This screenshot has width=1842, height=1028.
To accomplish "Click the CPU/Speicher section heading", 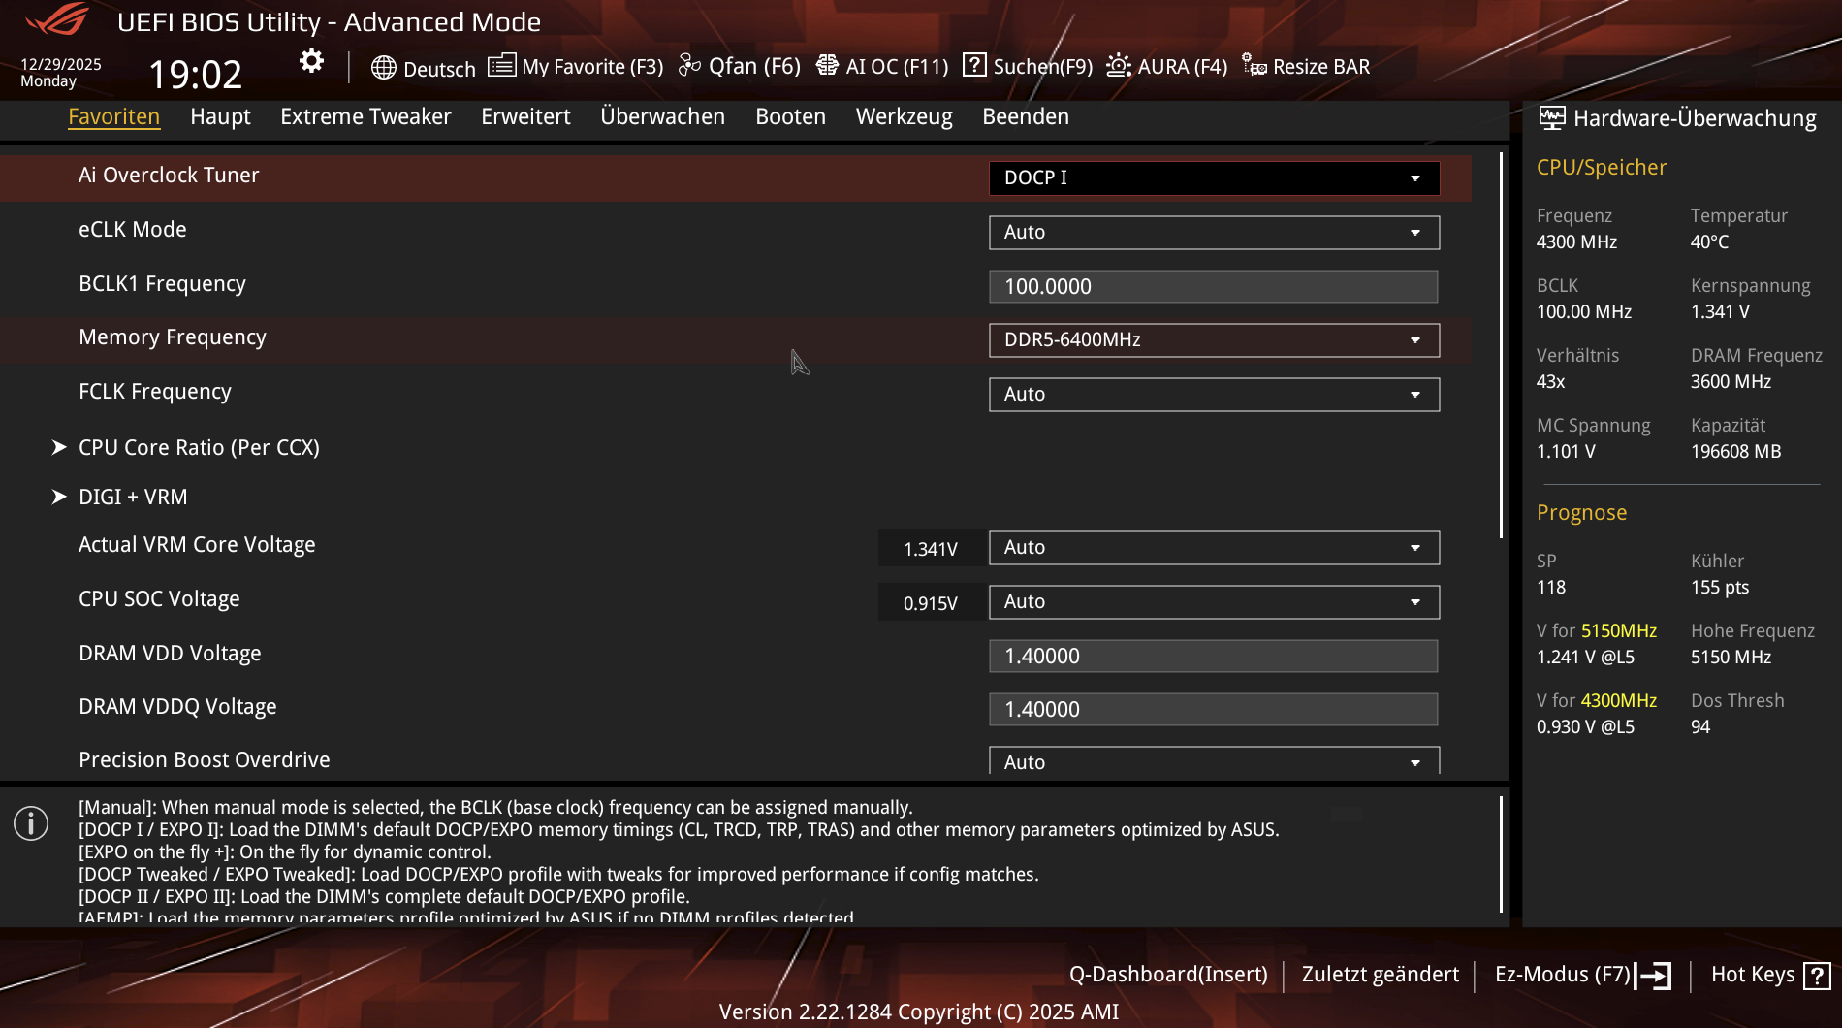I will [1602, 168].
